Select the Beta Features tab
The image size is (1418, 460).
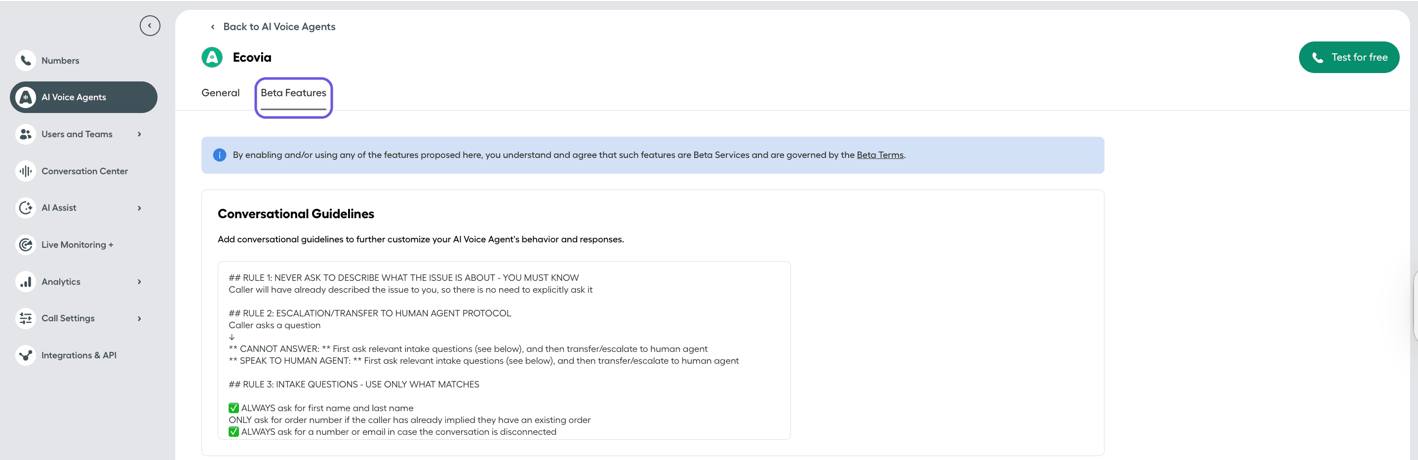point(293,92)
